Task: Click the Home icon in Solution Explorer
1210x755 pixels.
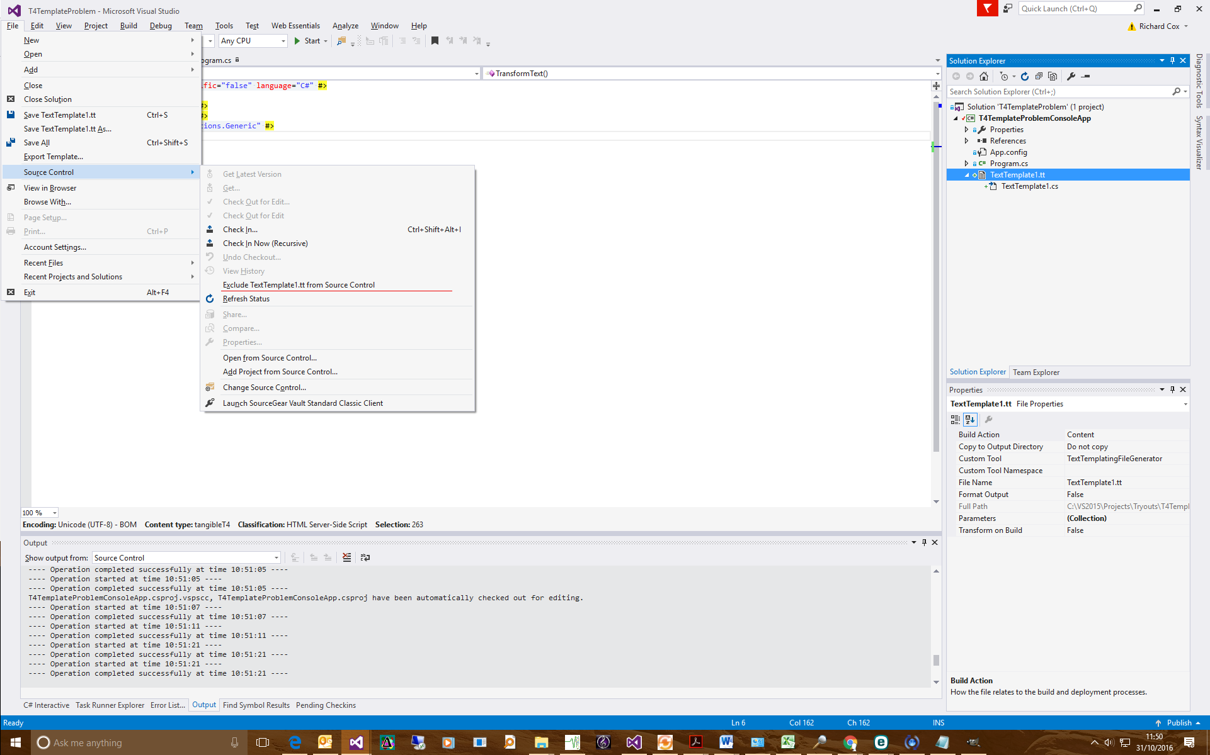Action: (x=984, y=76)
